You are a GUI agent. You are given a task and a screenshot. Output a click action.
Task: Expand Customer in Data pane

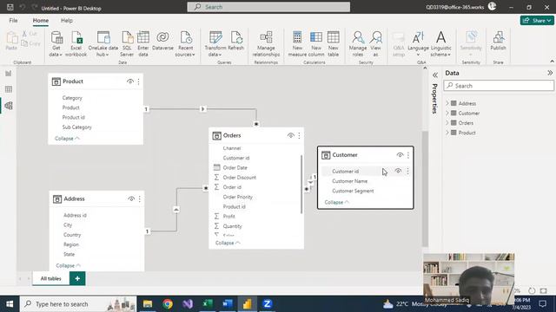click(x=447, y=114)
